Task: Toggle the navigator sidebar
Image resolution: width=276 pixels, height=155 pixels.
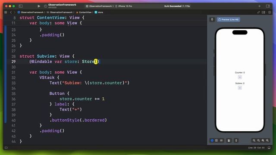Action: 21,6
